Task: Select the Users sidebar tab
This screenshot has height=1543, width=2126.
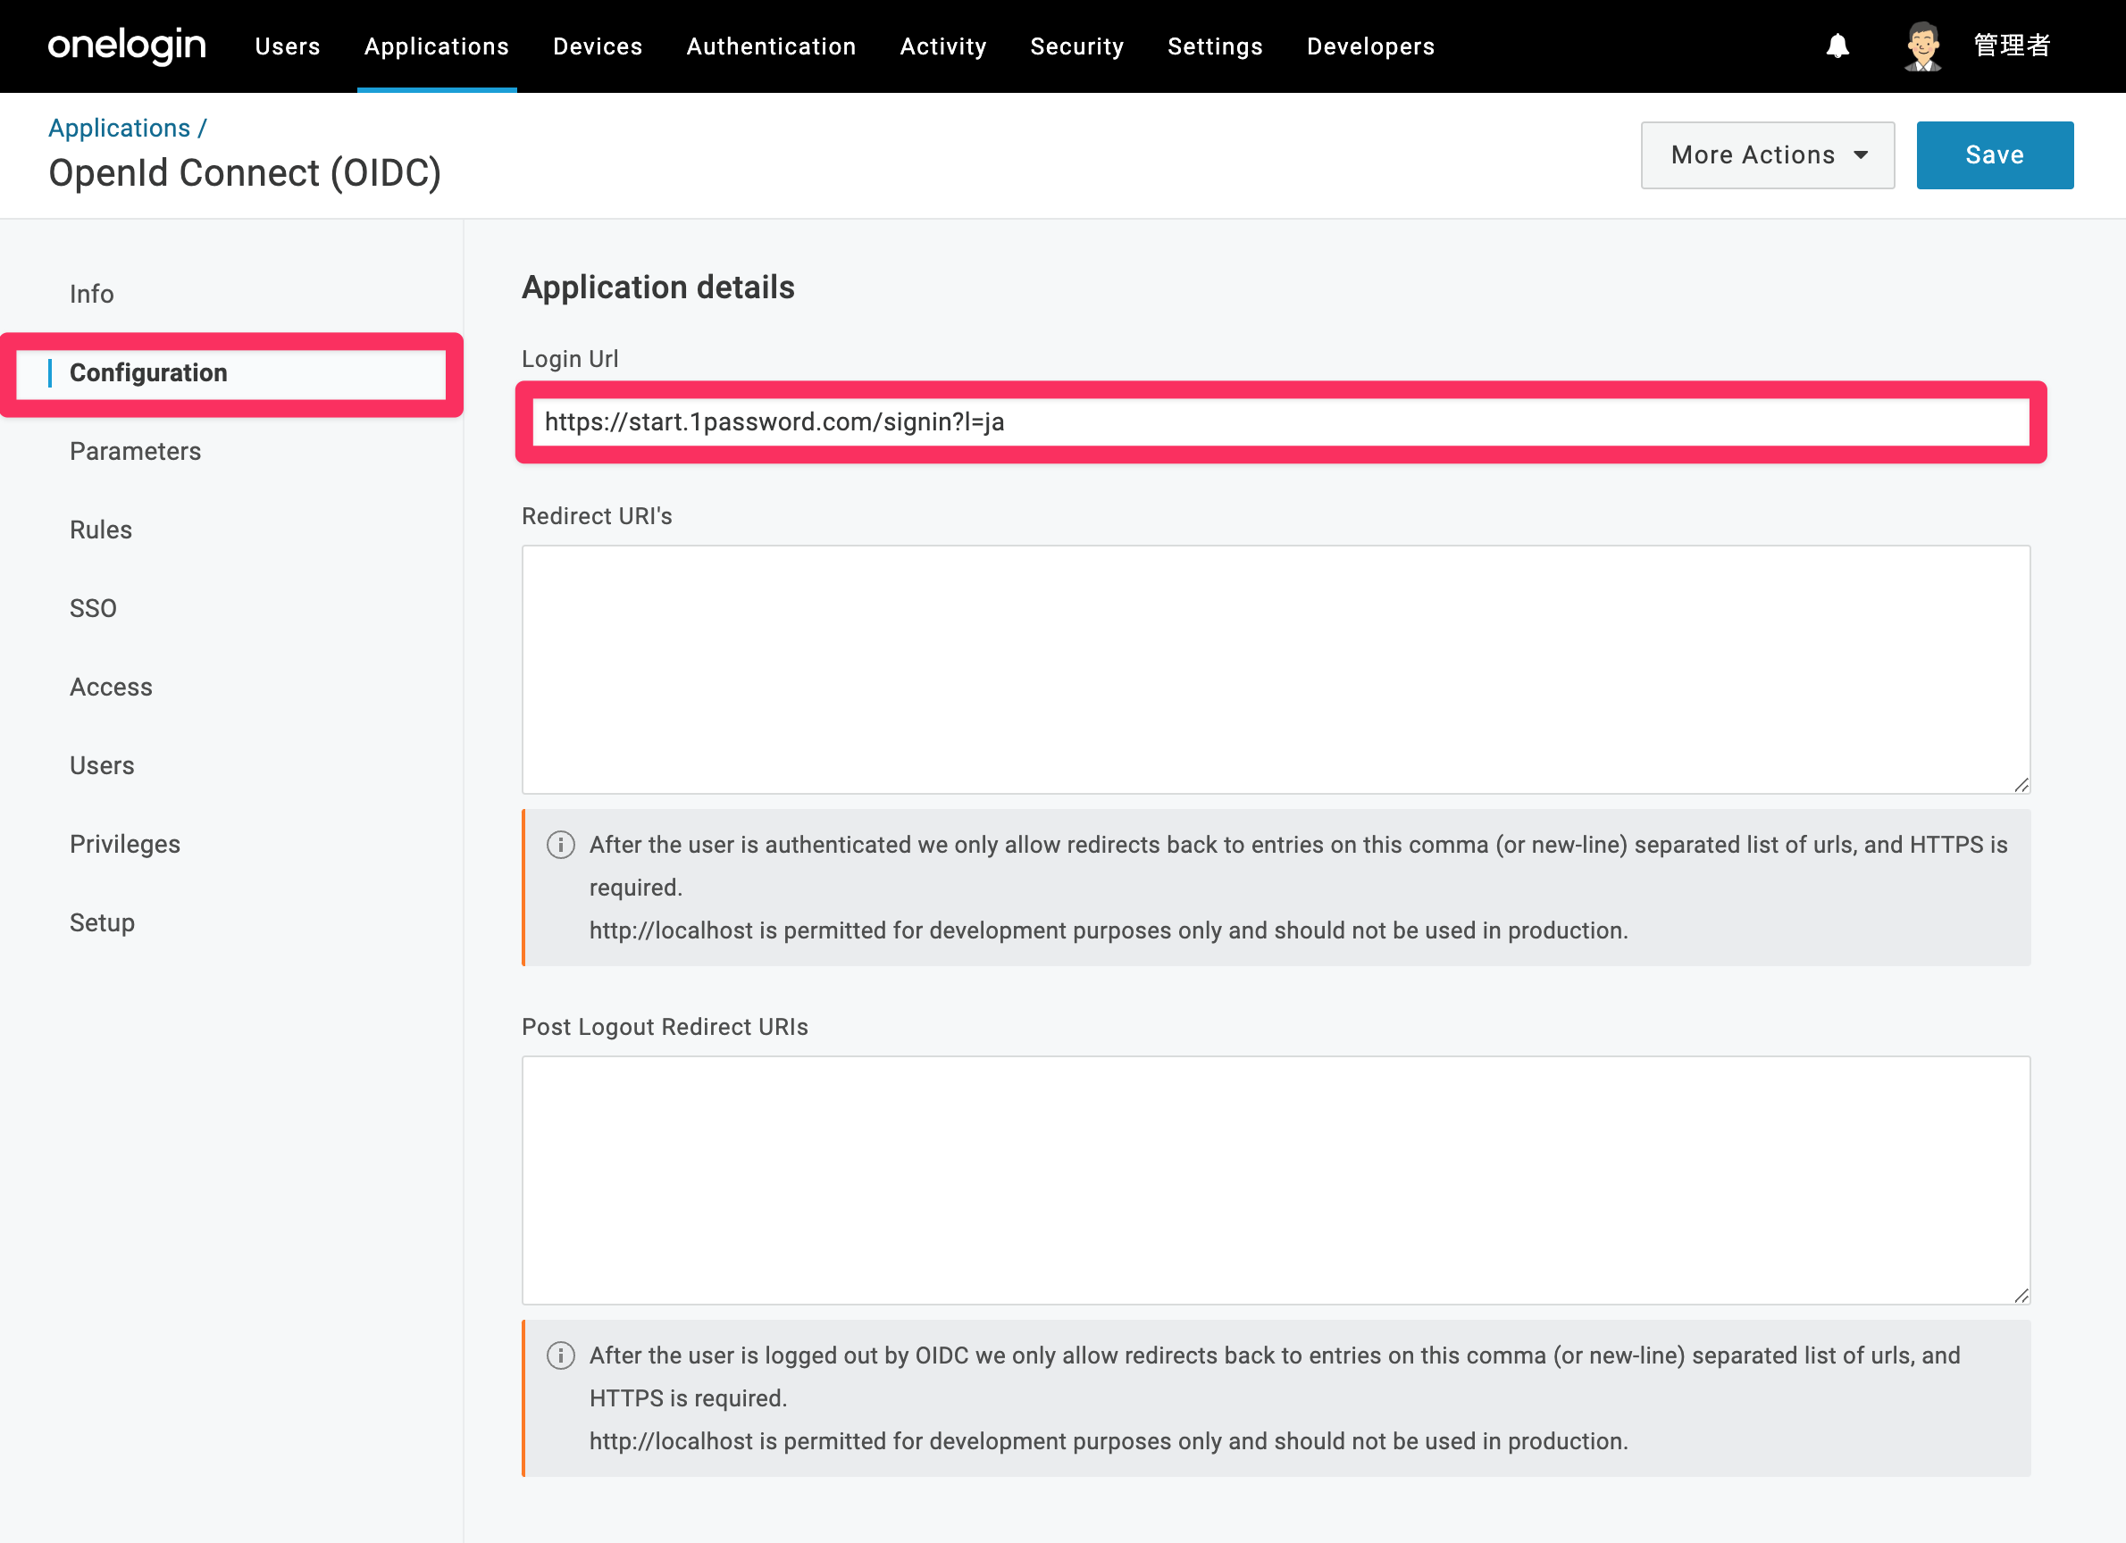Action: tap(102, 766)
